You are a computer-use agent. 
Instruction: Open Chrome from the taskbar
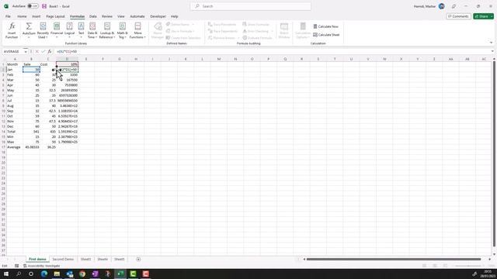click(x=82, y=274)
